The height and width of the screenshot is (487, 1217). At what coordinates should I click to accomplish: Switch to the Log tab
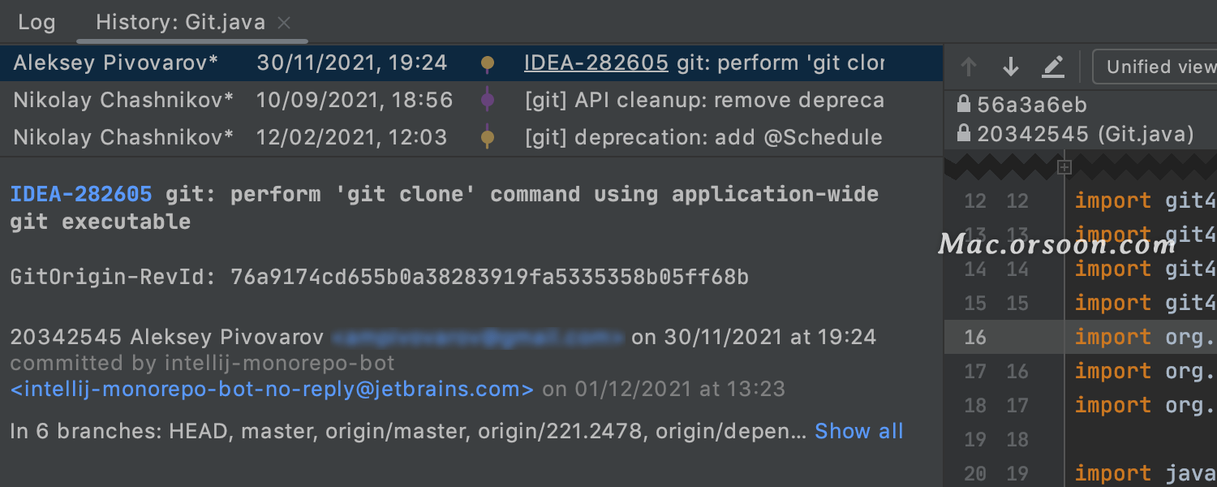[x=37, y=22]
